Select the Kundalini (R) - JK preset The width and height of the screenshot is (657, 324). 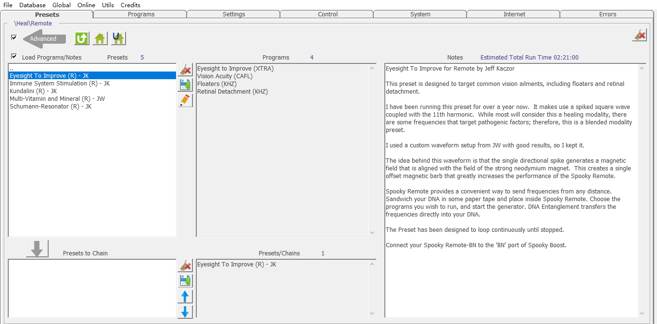(33, 91)
